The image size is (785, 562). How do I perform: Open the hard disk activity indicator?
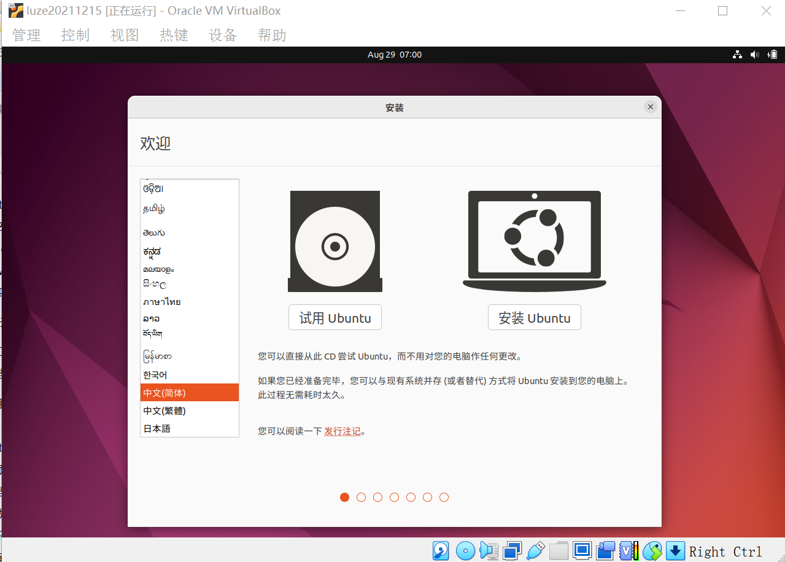441,550
